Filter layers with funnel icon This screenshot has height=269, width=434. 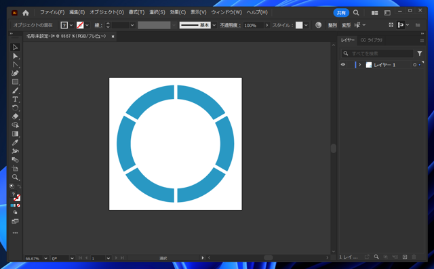pyautogui.click(x=420, y=54)
